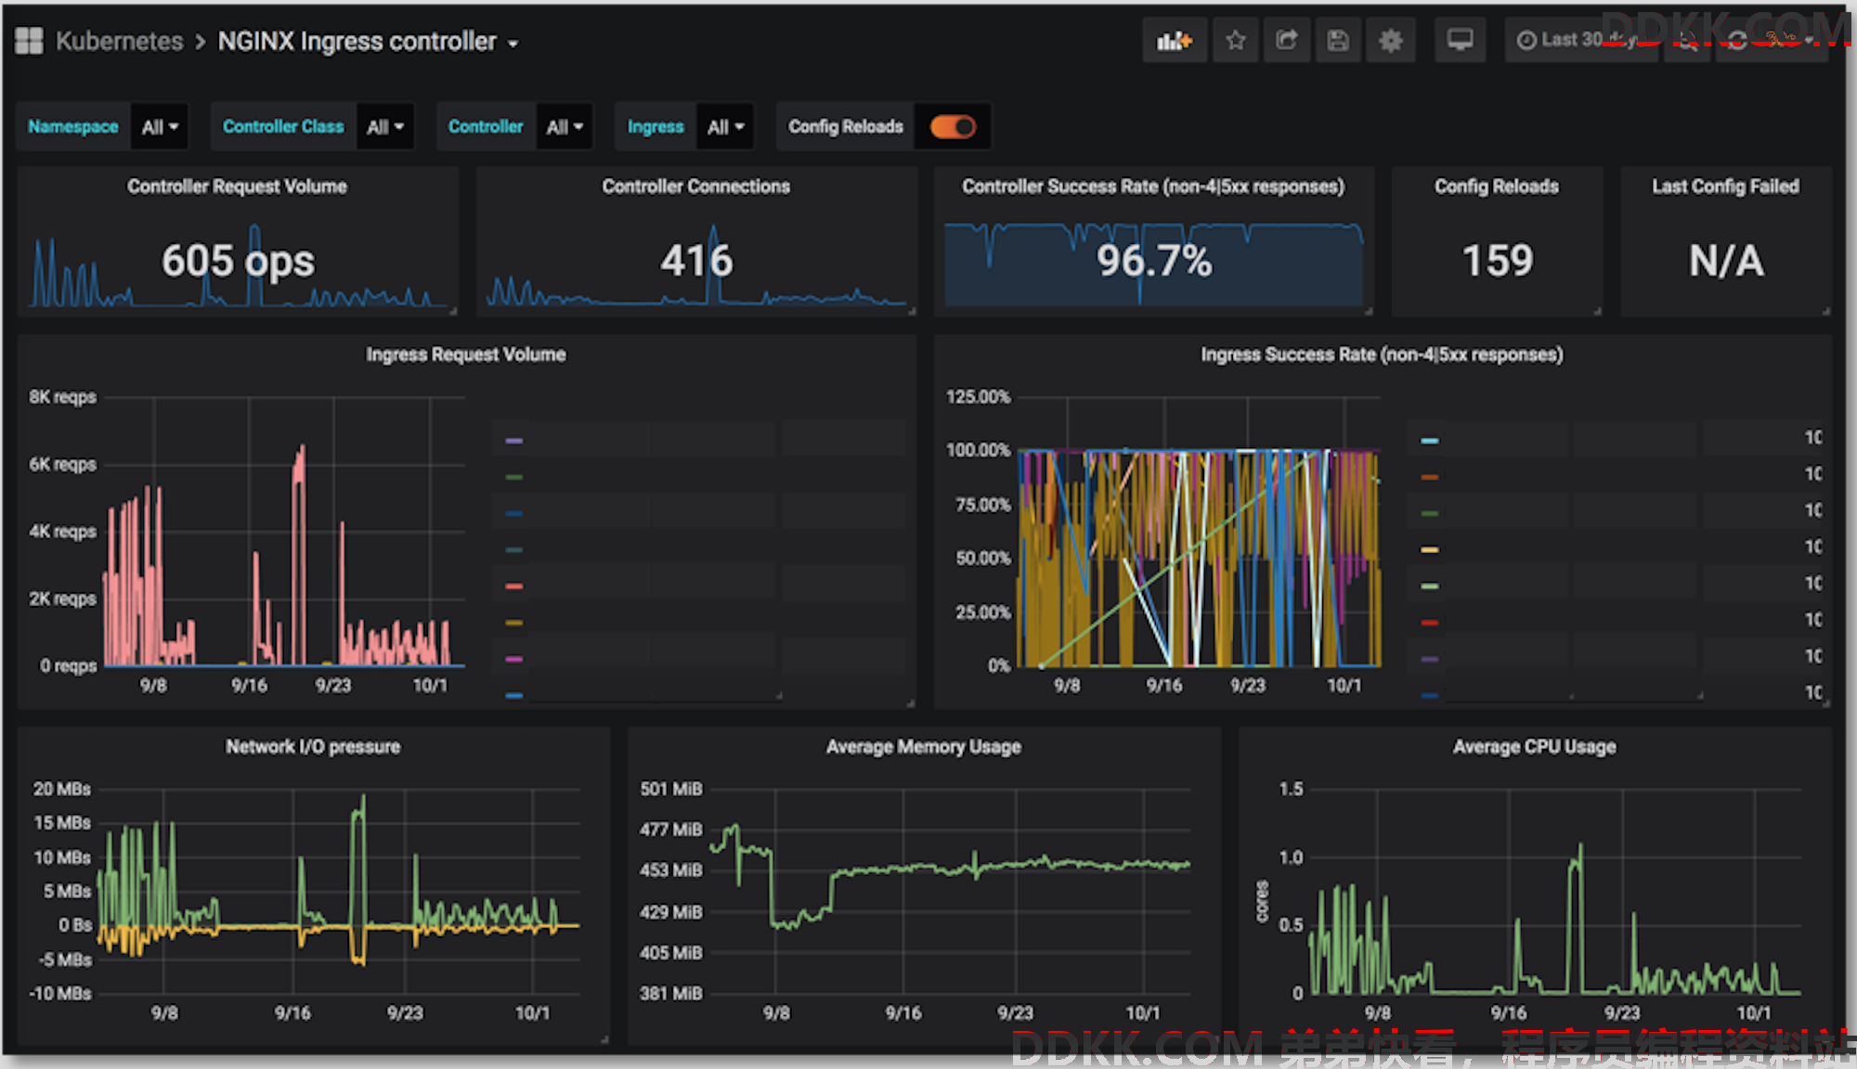Click the 416 connections stat value

[696, 261]
